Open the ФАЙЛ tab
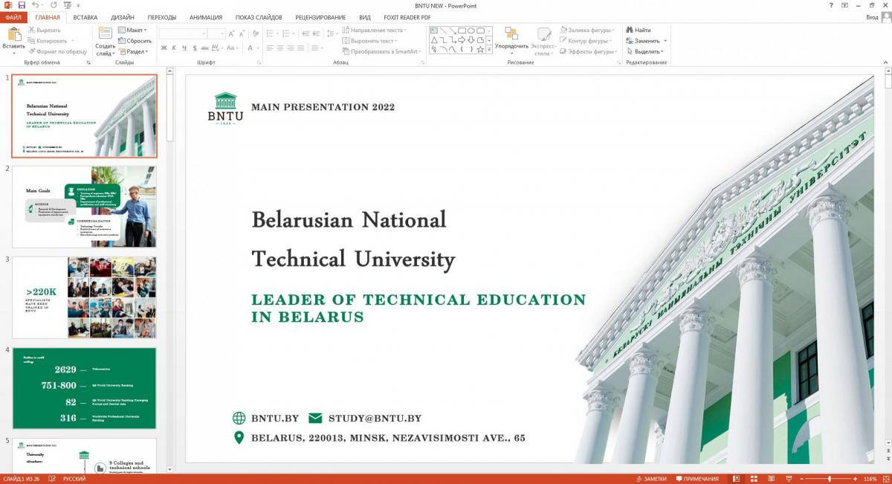Image resolution: width=892 pixels, height=484 pixels. coord(14,17)
